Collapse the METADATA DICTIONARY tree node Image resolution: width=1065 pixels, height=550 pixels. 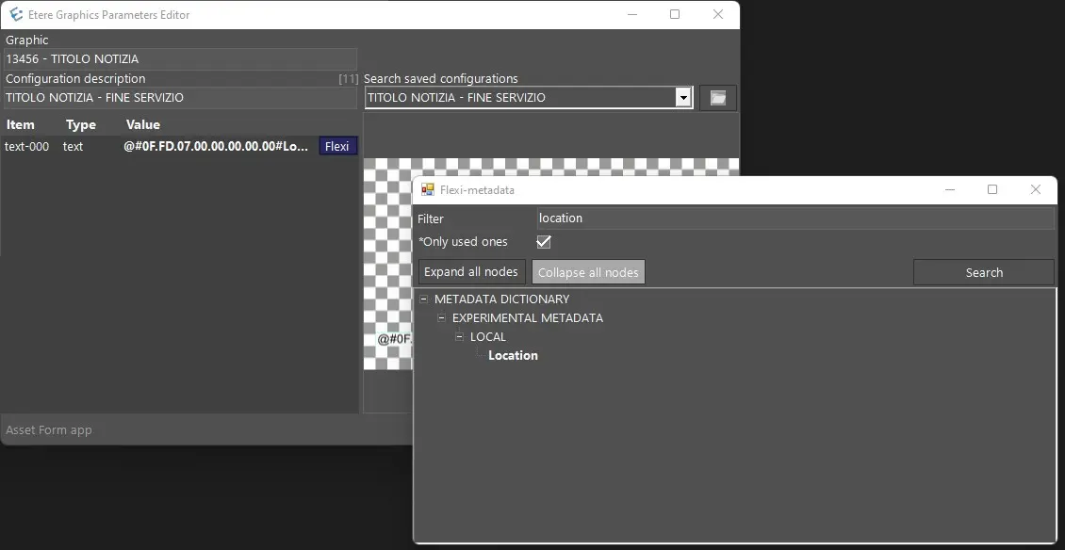coord(424,299)
